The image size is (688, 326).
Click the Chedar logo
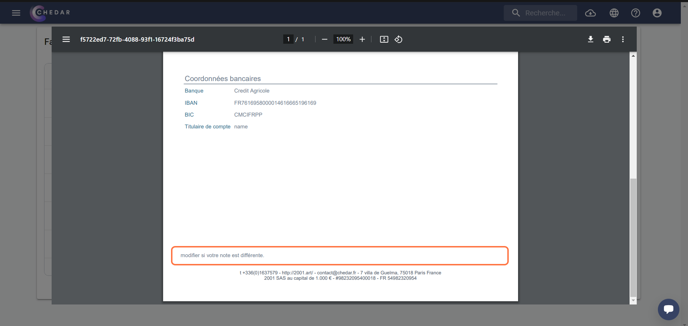(50, 13)
